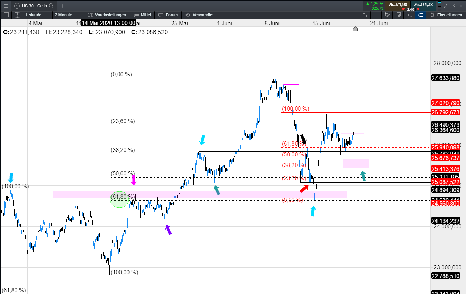
Task: Select the red 25.087,522 price label
Action: (x=446, y=182)
